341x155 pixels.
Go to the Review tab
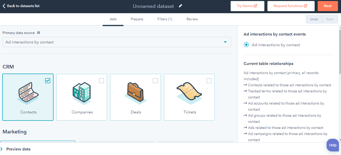(x=192, y=19)
